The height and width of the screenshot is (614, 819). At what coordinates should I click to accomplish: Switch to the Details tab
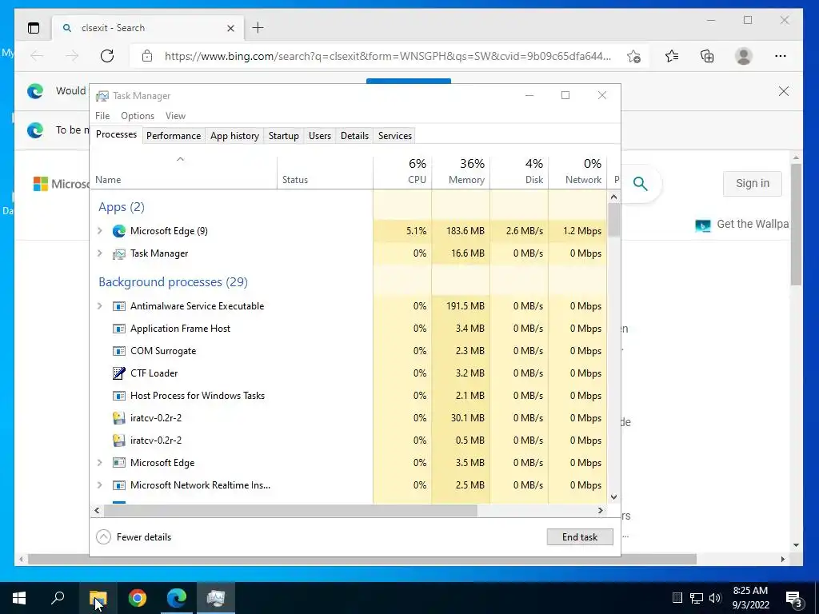354,136
